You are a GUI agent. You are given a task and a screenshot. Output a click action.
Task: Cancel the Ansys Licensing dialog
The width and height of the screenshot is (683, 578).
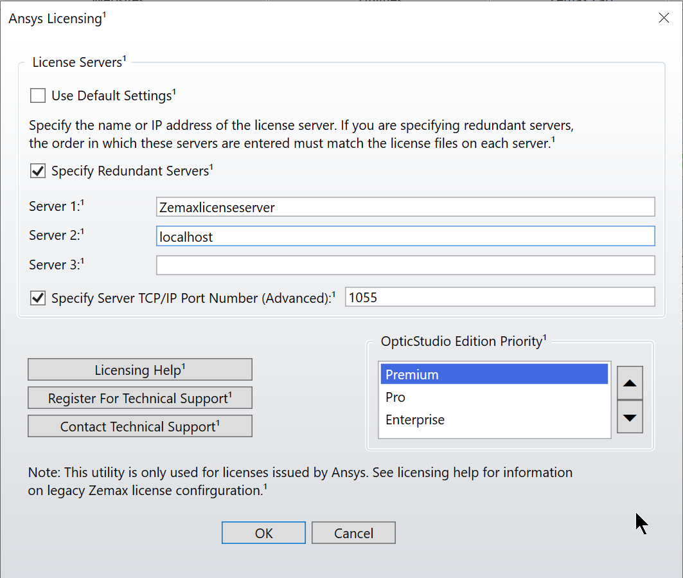point(353,532)
